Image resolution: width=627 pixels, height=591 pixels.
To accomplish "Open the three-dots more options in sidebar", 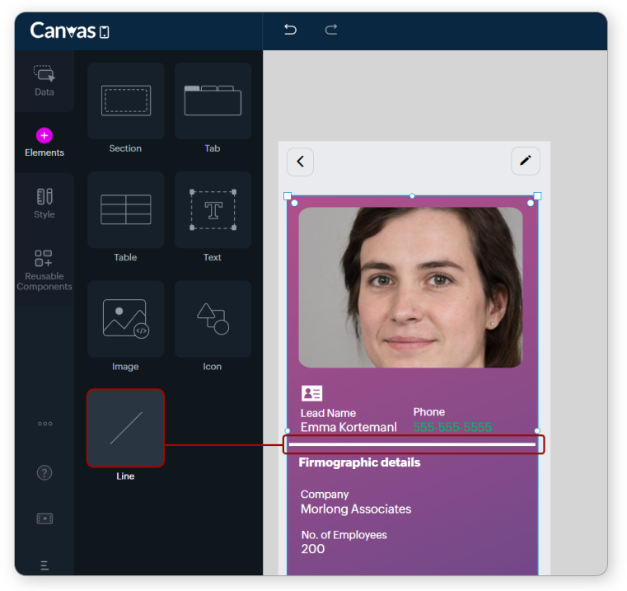I will 44,424.
